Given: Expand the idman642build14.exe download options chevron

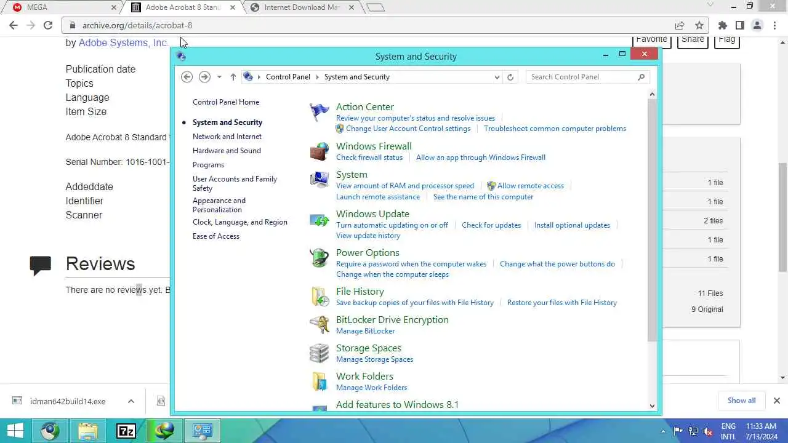Looking at the screenshot, I should (x=131, y=401).
